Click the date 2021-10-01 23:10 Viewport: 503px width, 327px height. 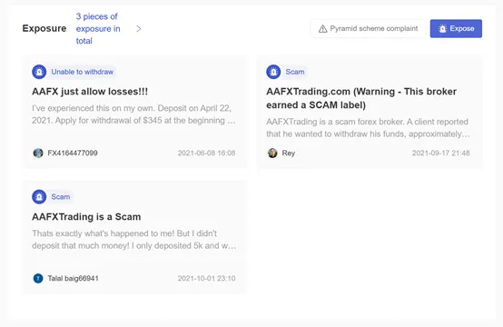(207, 278)
